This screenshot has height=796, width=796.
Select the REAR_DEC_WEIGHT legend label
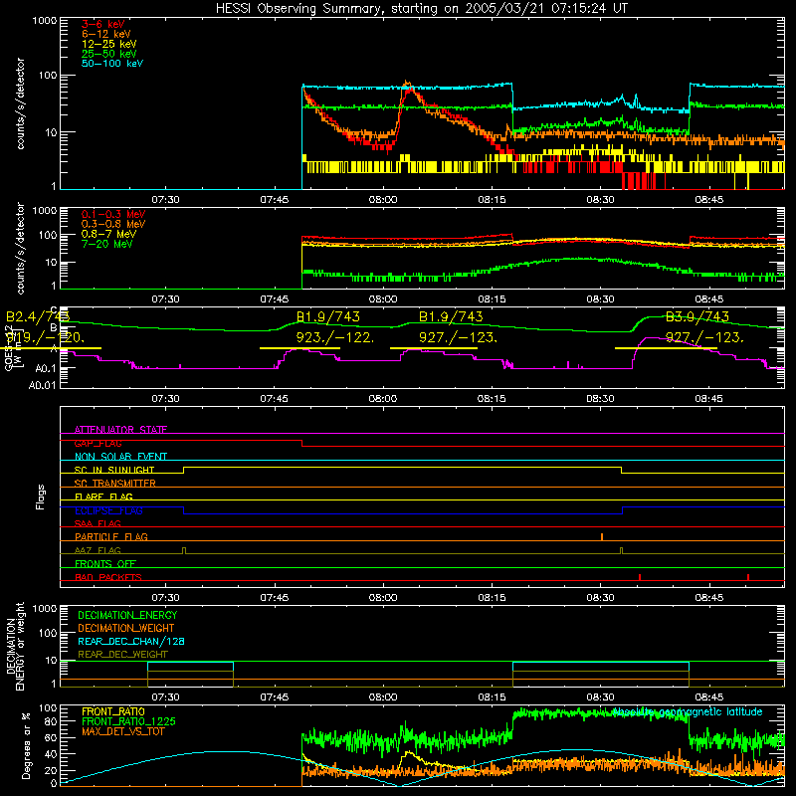coord(122,655)
